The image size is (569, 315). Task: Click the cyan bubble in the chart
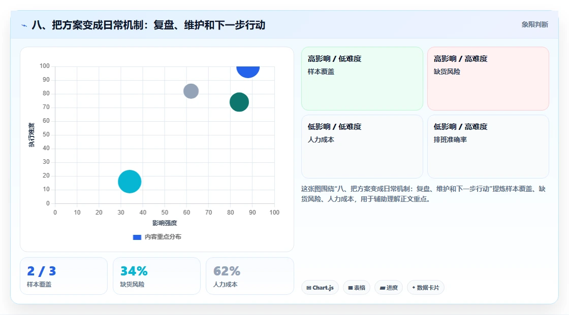(130, 182)
